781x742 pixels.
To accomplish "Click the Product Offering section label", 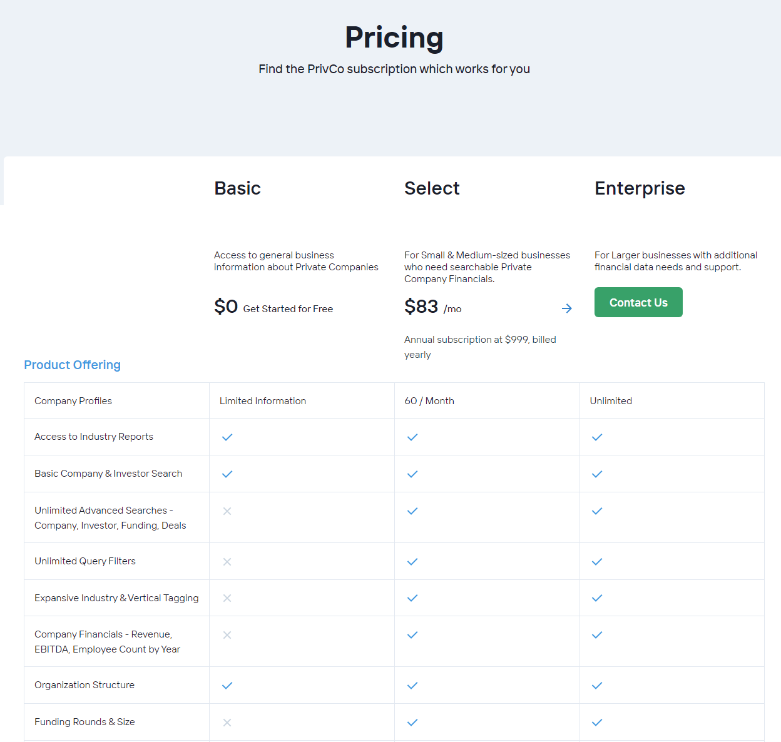I will (72, 365).
